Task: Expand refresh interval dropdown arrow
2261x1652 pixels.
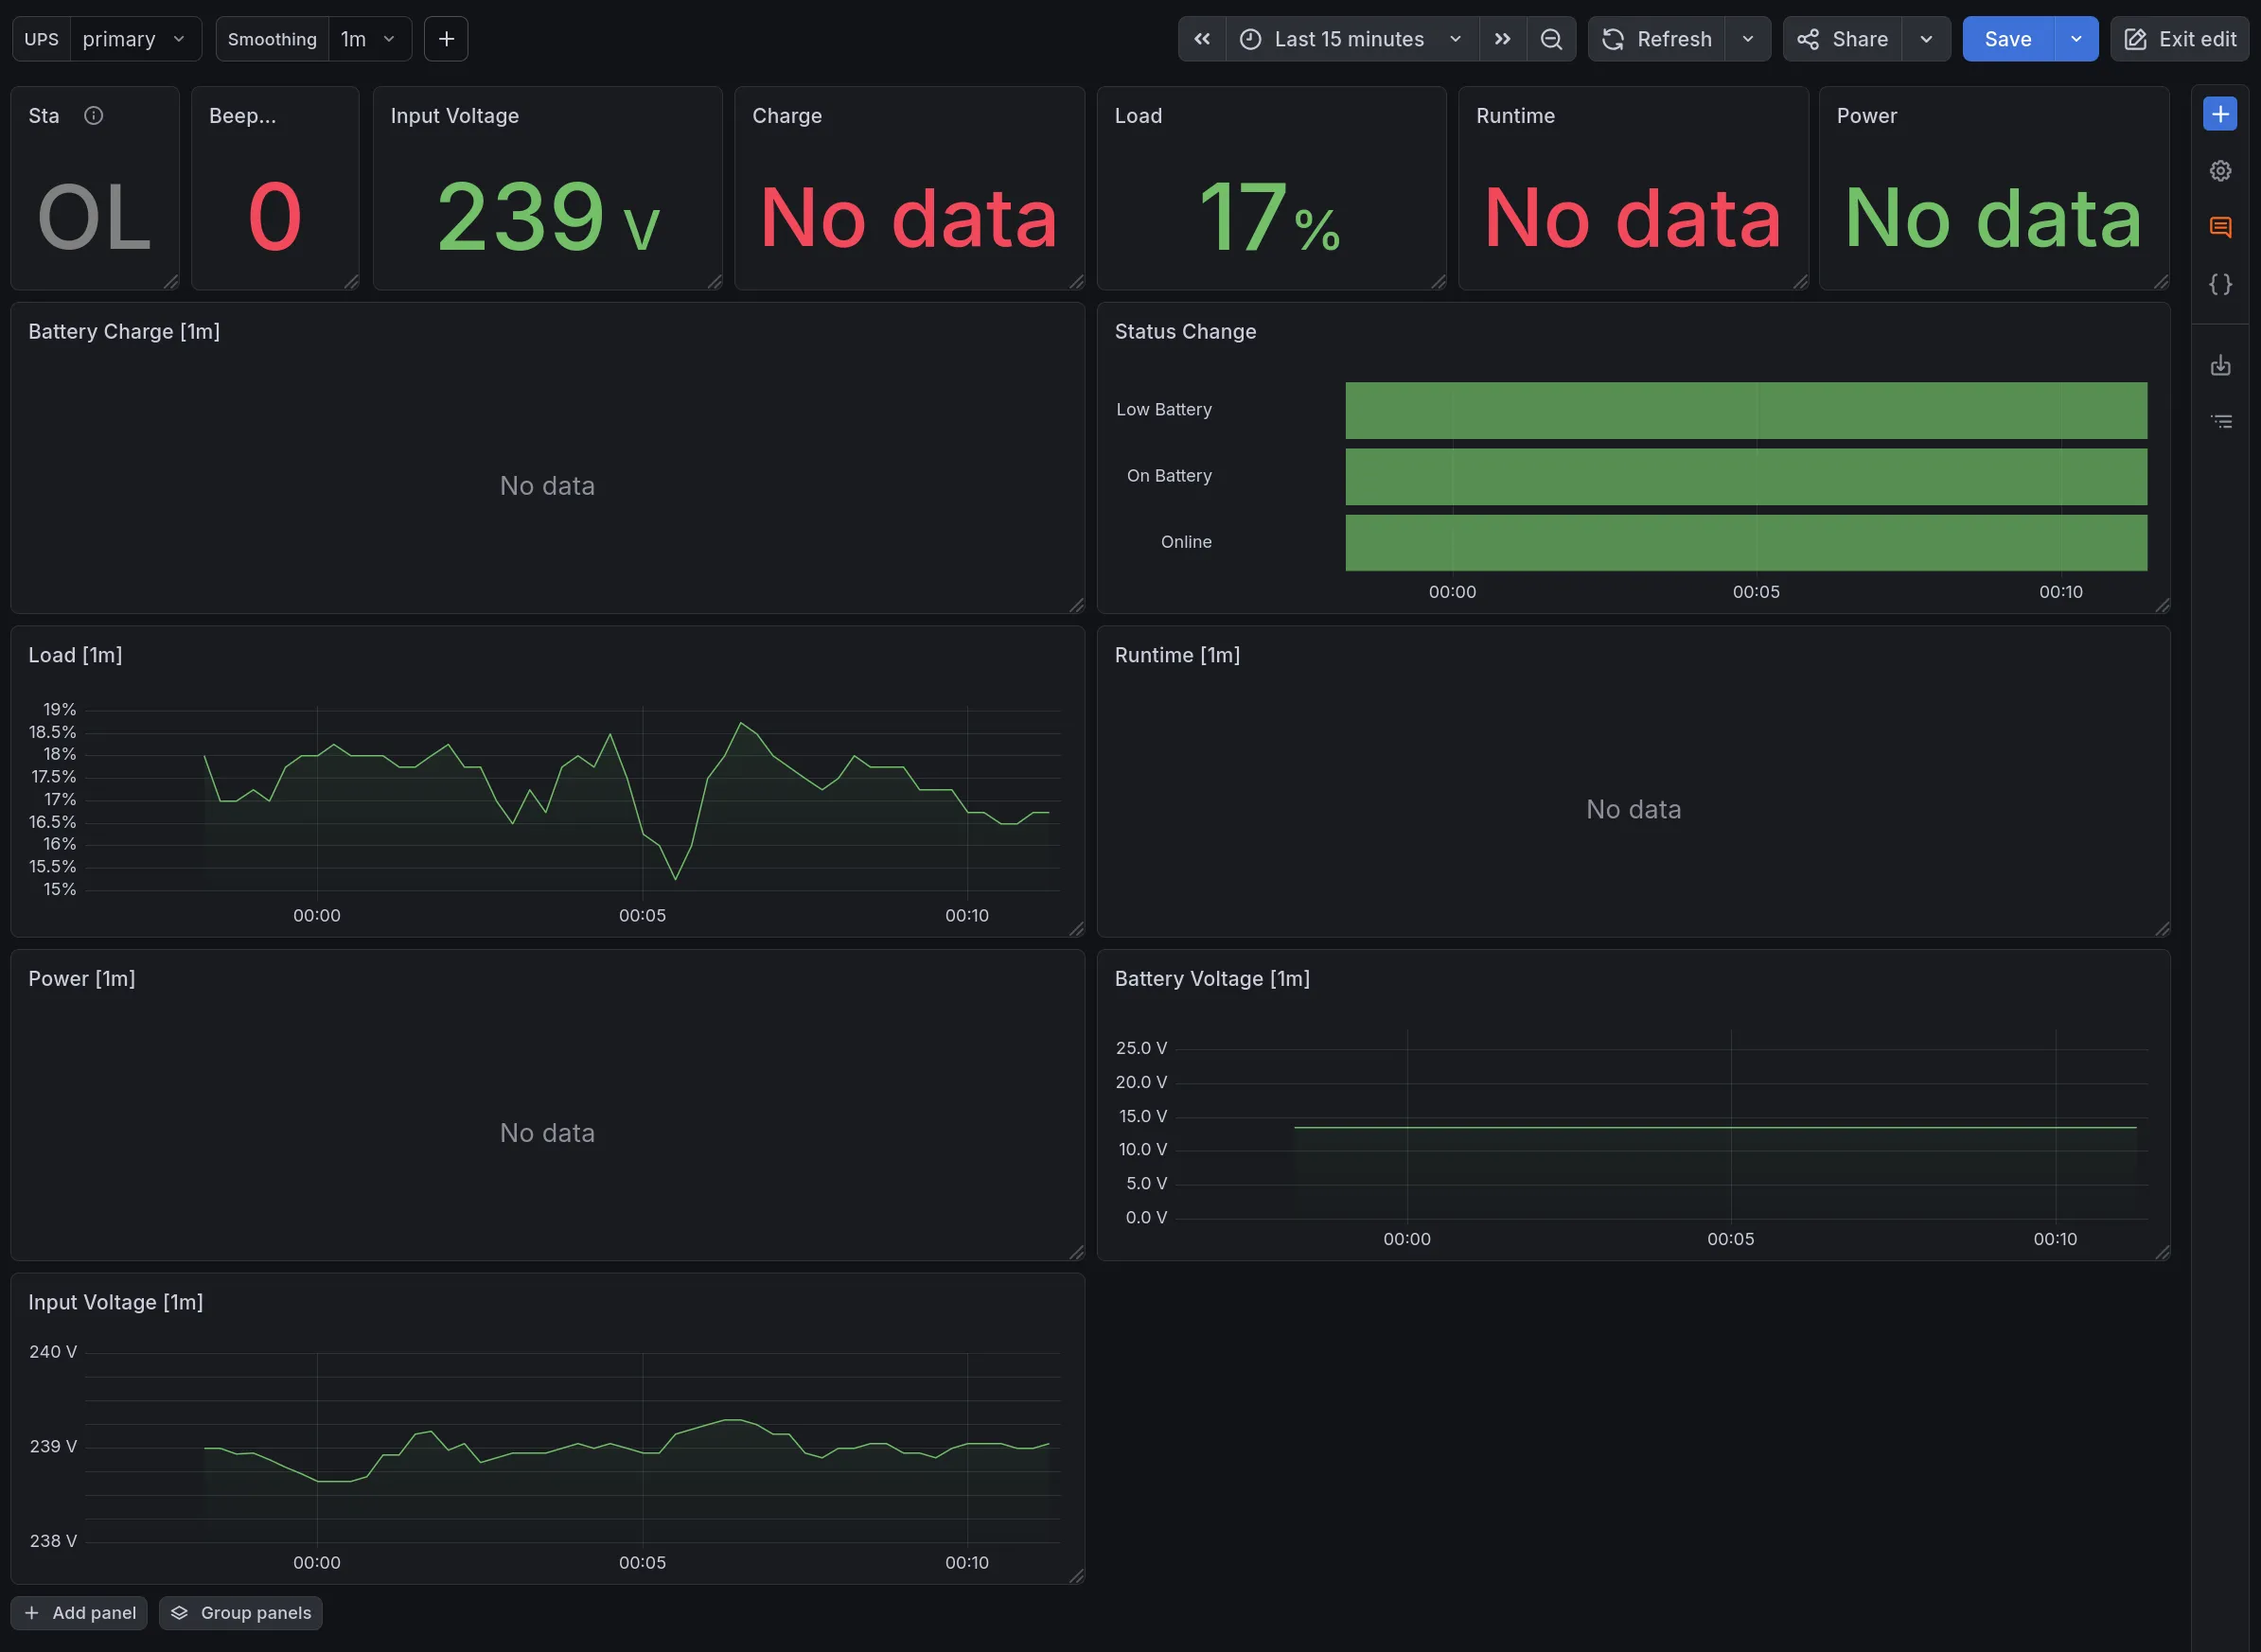Action: [x=1747, y=39]
